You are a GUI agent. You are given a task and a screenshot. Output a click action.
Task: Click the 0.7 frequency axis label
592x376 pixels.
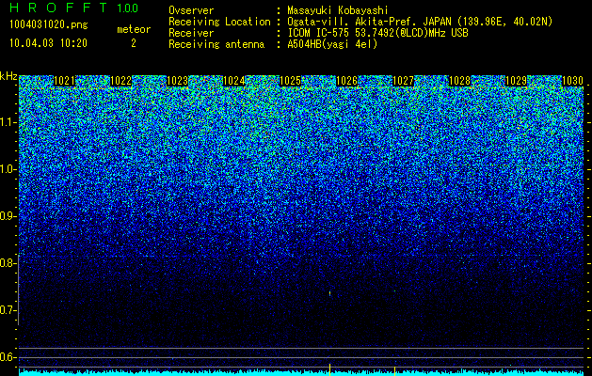(8, 310)
